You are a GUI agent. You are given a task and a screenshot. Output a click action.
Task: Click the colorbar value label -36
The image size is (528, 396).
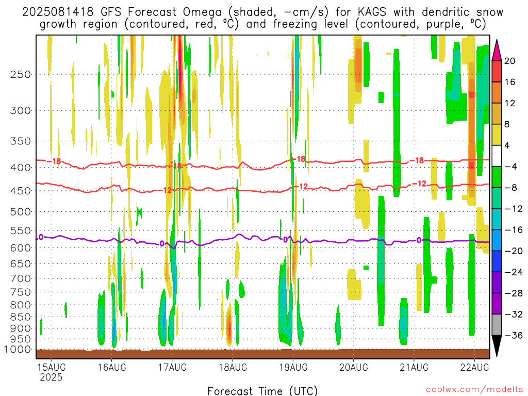coord(514,335)
